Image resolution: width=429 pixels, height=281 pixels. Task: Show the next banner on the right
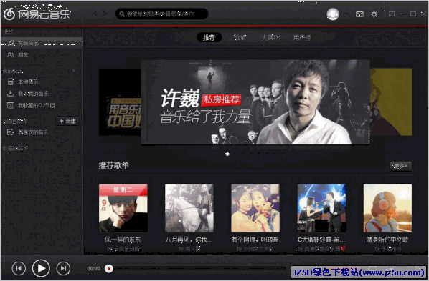[x=391, y=102]
